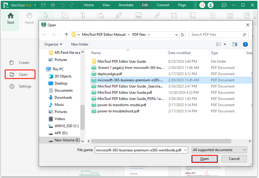Click the shopping cart icon

[202, 5]
